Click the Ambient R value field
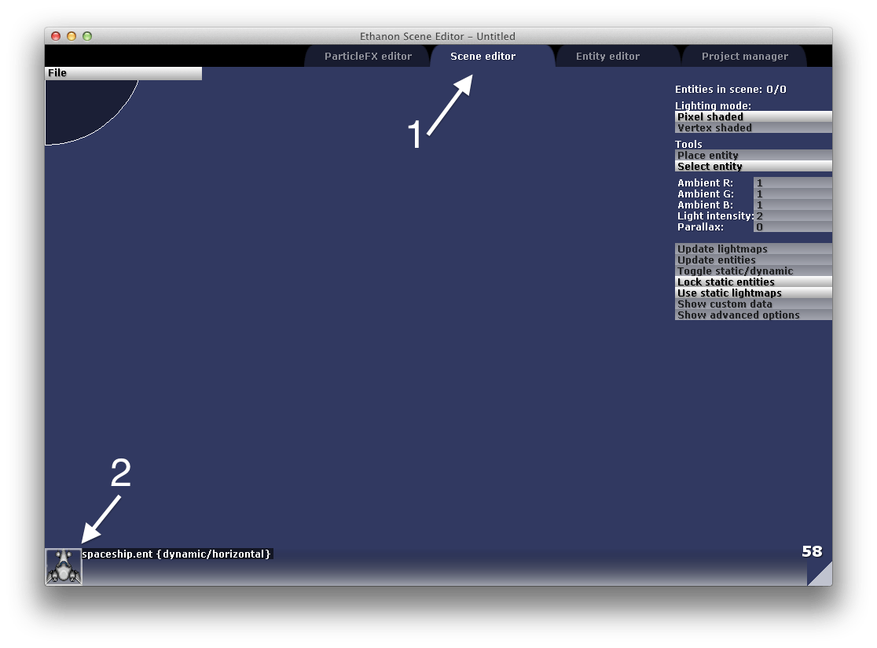Screen dimensions: 877x648 coord(791,182)
